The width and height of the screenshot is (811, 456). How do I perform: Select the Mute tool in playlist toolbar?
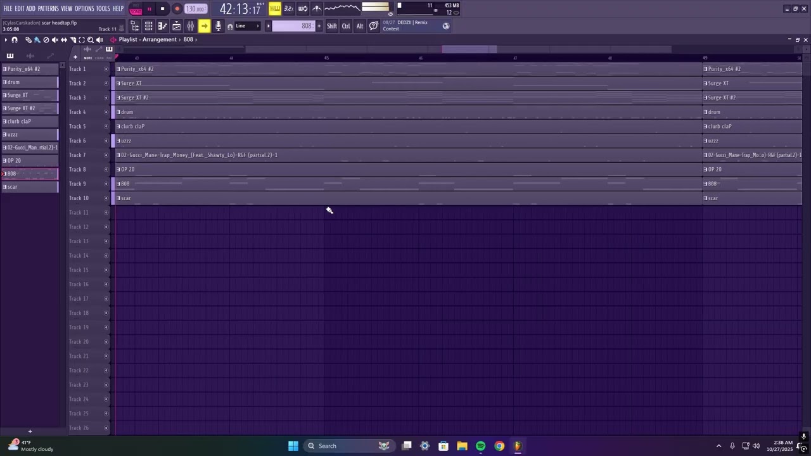(55, 40)
